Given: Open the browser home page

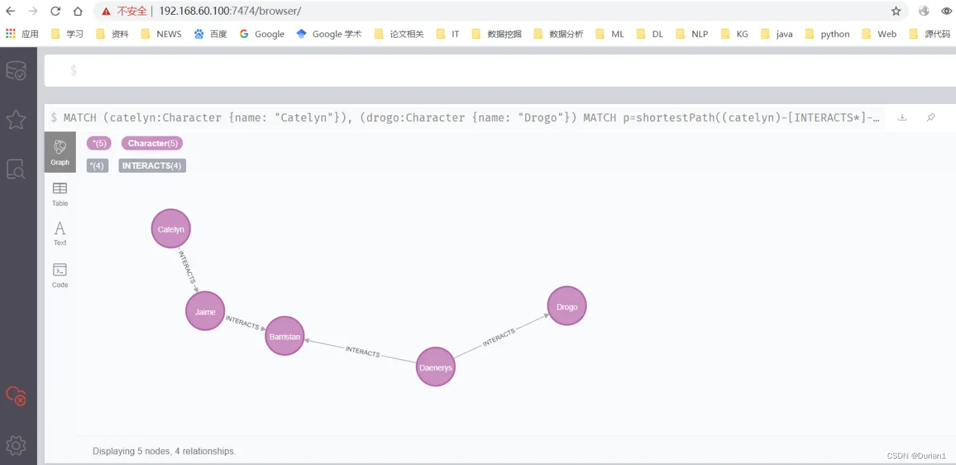Looking at the screenshot, I should pyautogui.click(x=78, y=11).
